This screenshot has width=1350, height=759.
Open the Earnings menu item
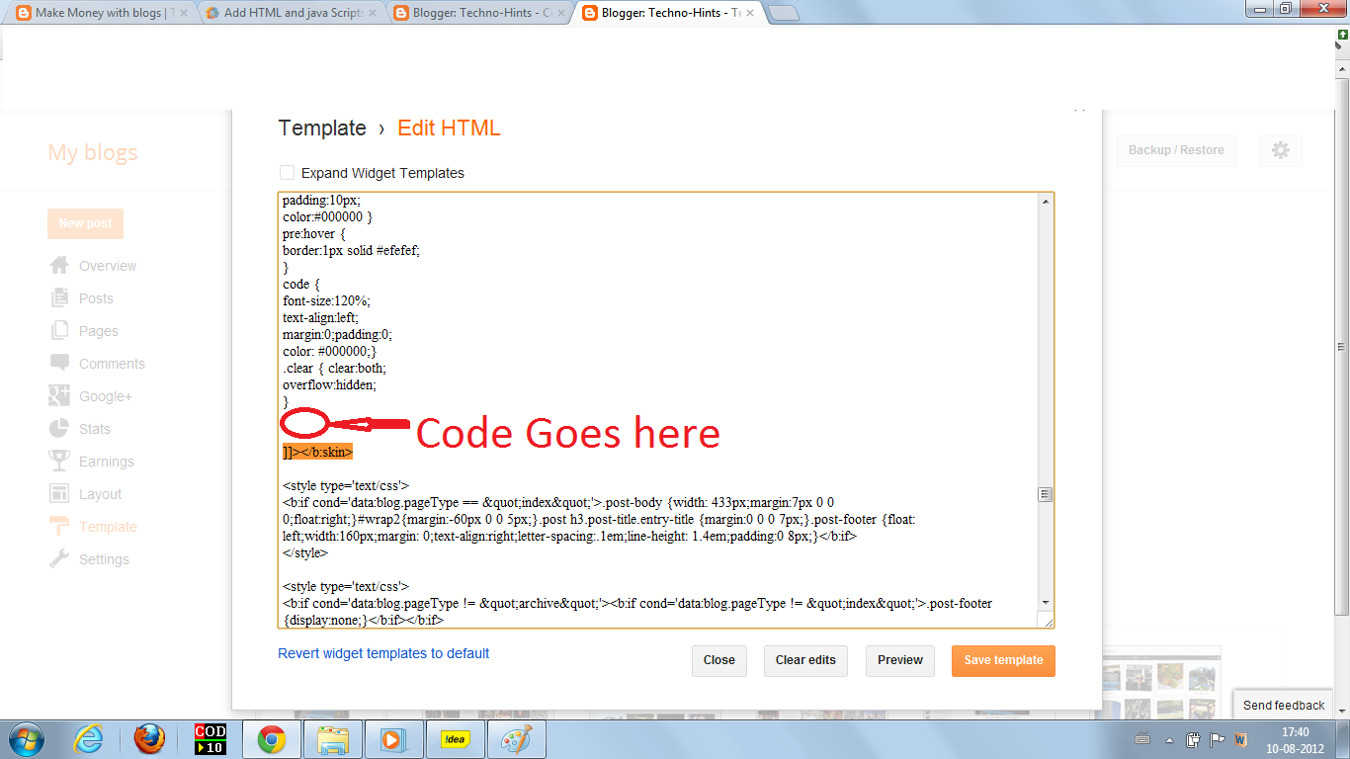[107, 462]
